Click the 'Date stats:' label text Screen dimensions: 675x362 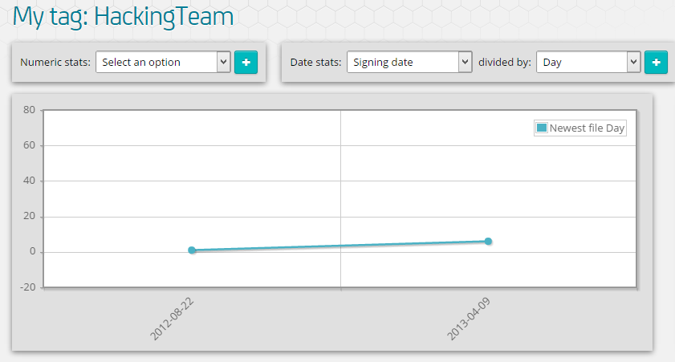pyautogui.click(x=315, y=62)
